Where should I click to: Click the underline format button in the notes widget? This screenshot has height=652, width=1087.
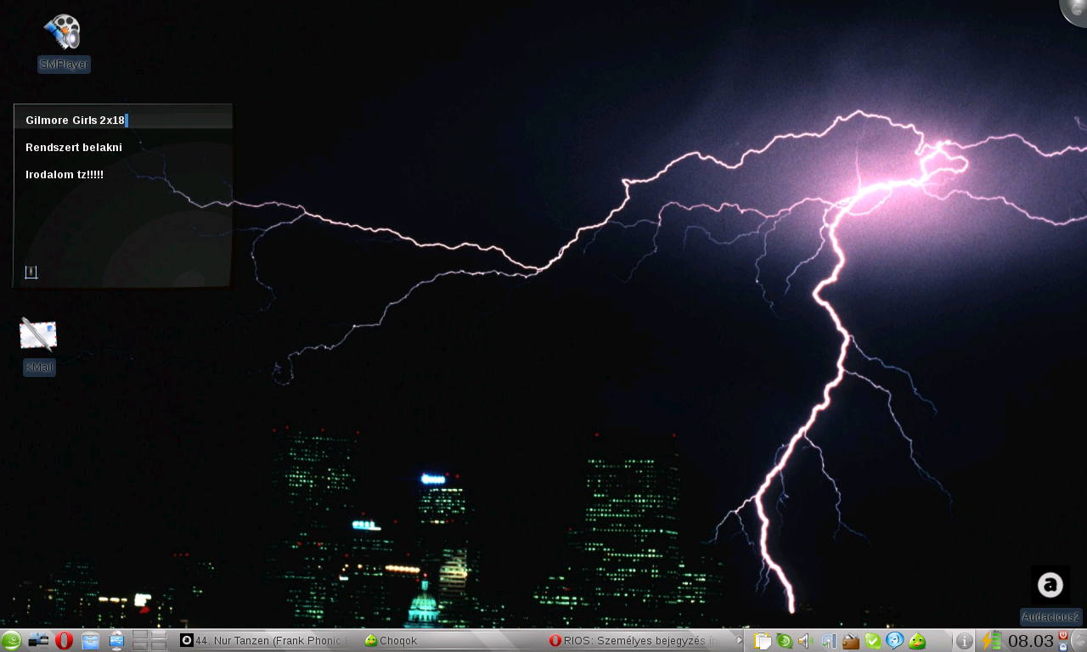31,273
